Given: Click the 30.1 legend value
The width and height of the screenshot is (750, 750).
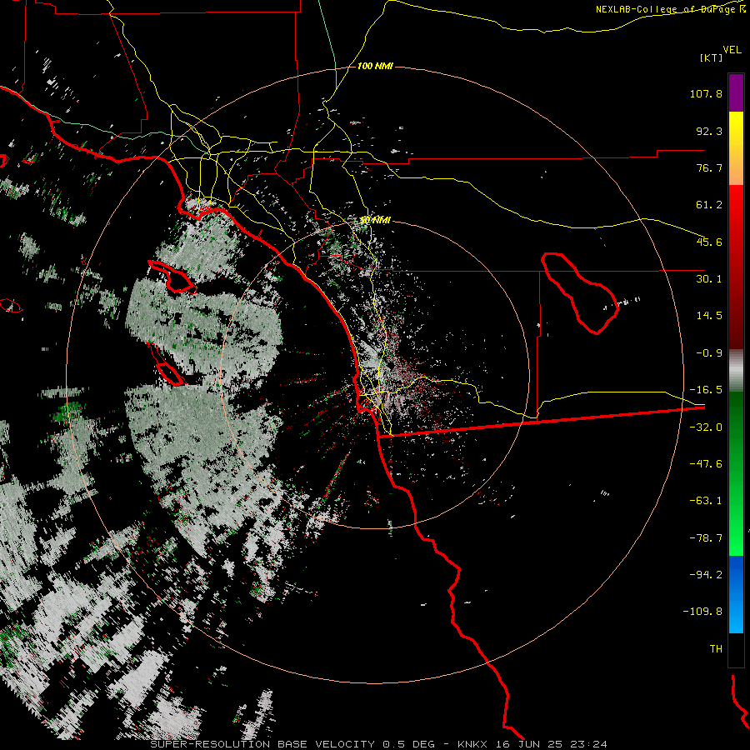Looking at the screenshot, I should coord(709,279).
